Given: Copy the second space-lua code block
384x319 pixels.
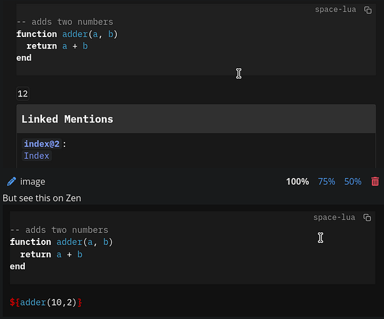Looking at the screenshot, I should click(367, 218).
